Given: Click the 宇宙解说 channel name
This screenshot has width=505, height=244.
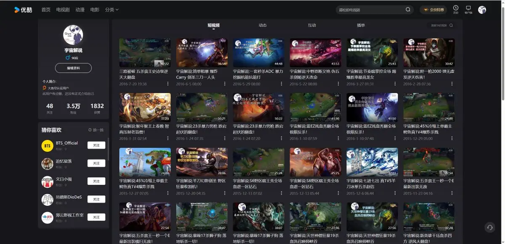Looking at the screenshot, I should [73, 50].
